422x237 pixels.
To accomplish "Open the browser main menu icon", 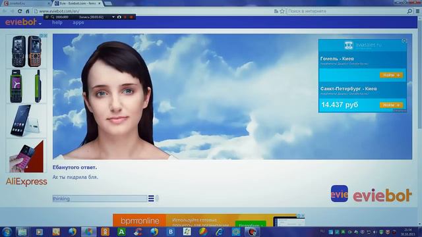I will coord(417,11).
